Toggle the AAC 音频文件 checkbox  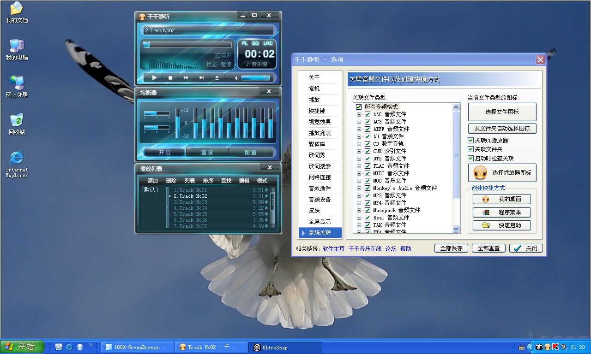[x=368, y=114]
